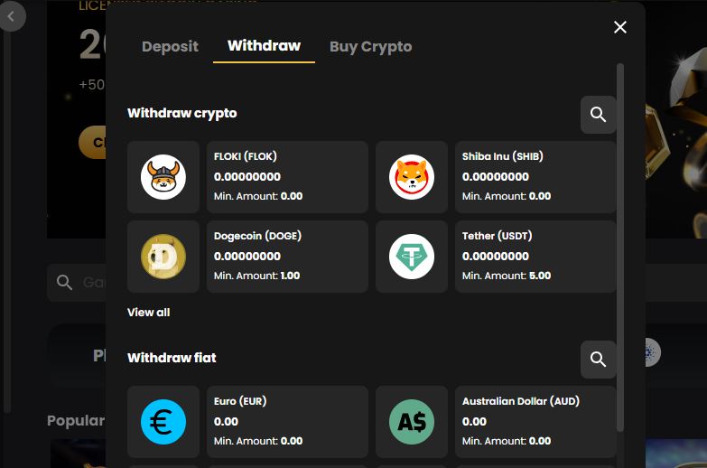The width and height of the screenshot is (707, 468).
Task: Click the Tether coin icon
Action: pyautogui.click(x=412, y=257)
